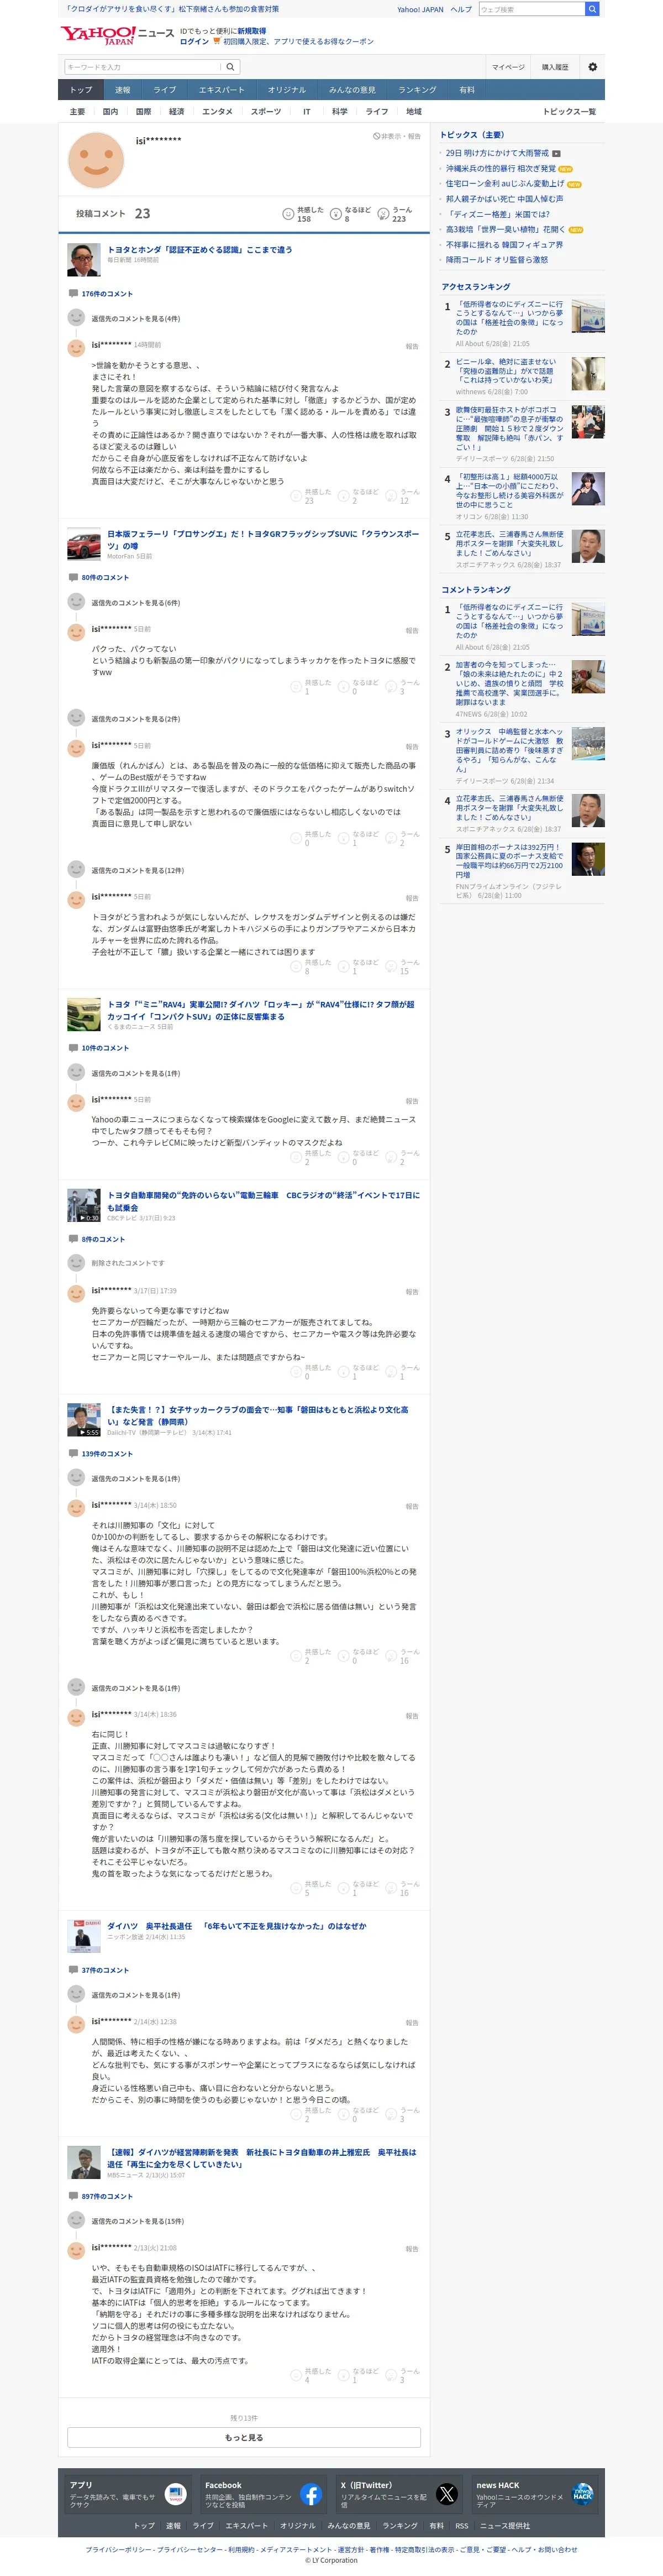Click the news HACK logo in footer
The image size is (663, 2576).
[582, 2495]
